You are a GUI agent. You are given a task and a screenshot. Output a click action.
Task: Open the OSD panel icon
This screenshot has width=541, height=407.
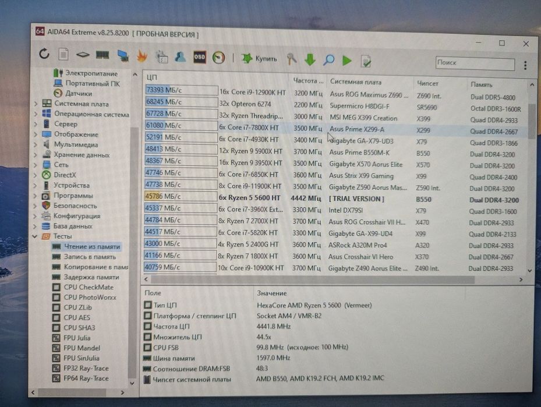point(199,57)
